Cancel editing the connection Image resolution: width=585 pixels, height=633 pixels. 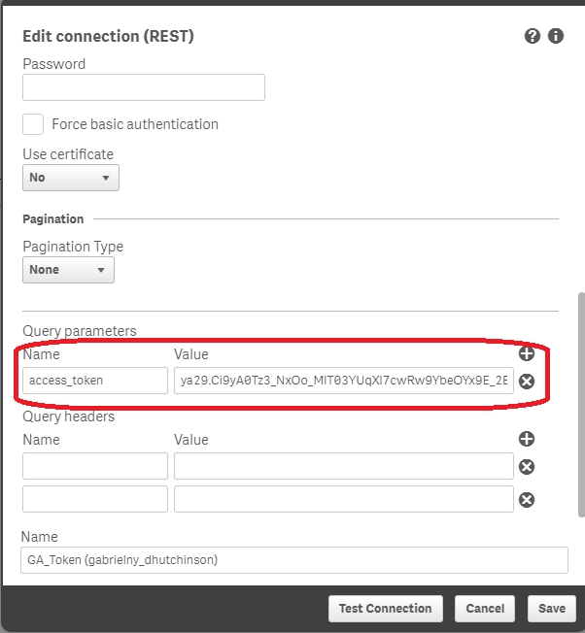pyautogui.click(x=485, y=609)
